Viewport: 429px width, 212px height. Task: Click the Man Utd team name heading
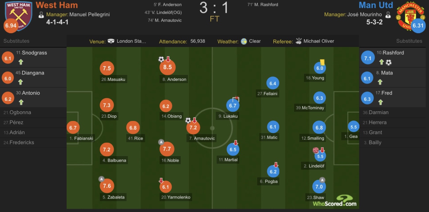(376, 5)
